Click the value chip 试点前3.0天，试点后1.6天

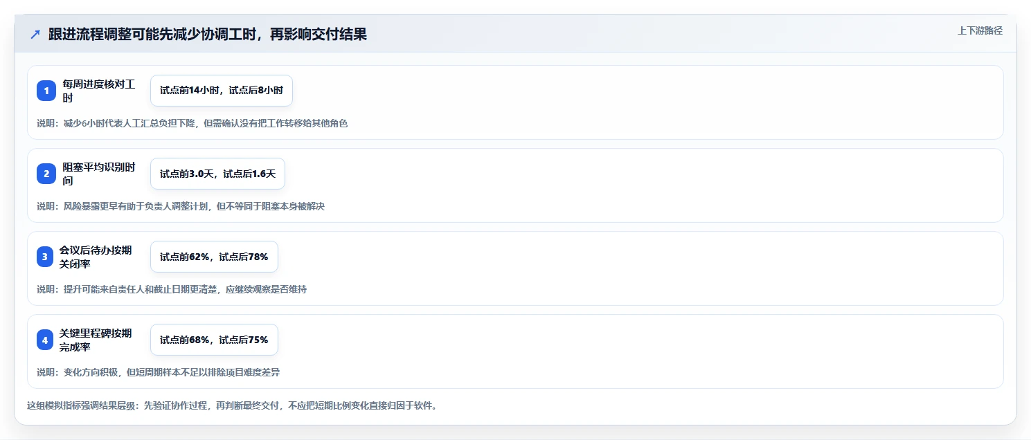click(x=217, y=174)
